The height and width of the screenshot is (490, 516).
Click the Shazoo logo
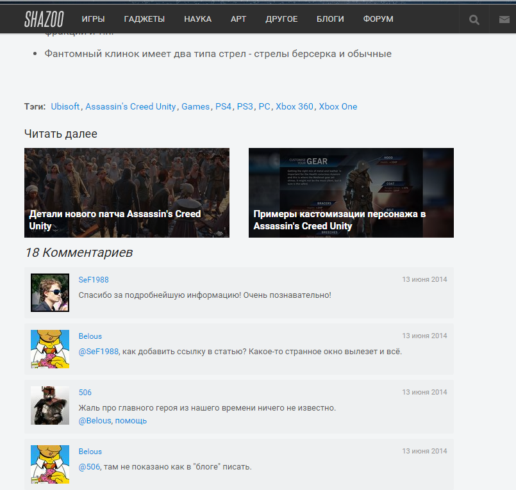point(44,19)
